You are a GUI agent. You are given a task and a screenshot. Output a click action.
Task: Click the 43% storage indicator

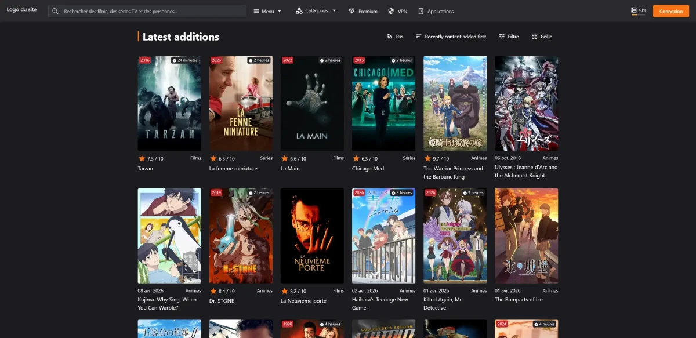(639, 11)
